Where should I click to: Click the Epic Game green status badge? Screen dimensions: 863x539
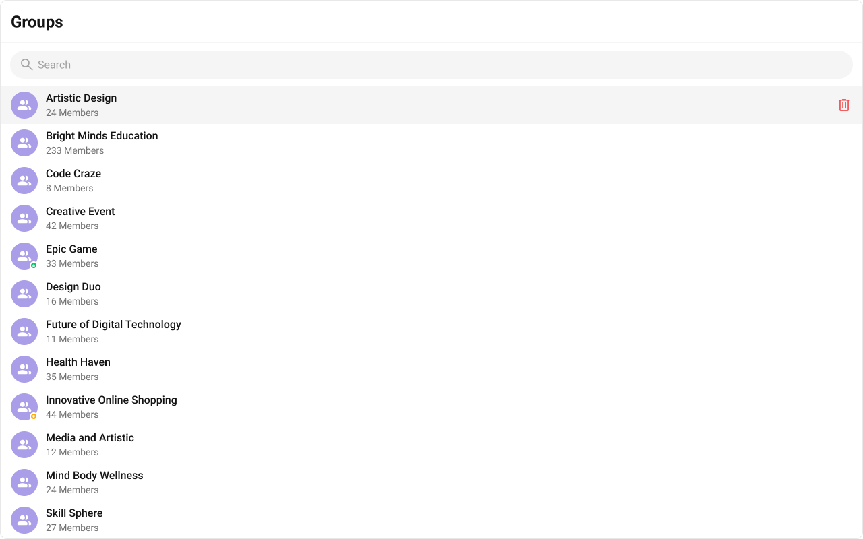(x=34, y=265)
